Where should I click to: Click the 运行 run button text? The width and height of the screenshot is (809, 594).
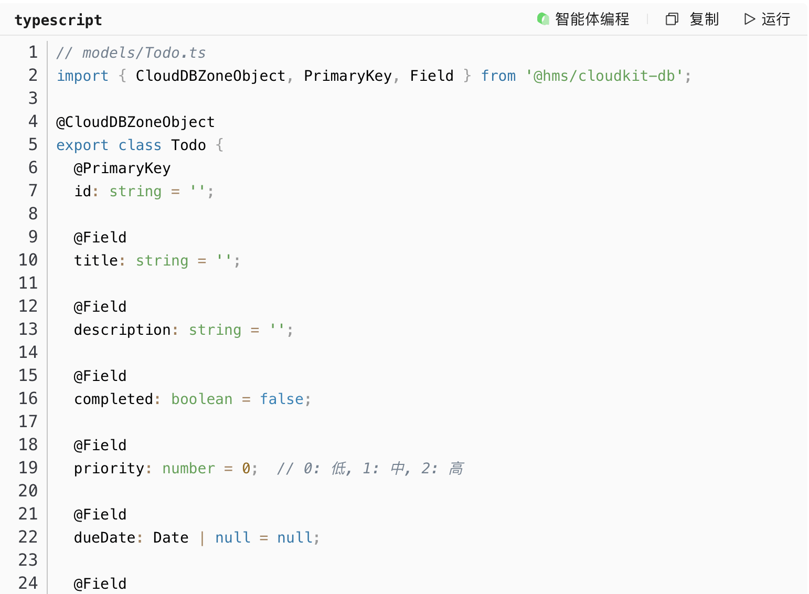775,19
